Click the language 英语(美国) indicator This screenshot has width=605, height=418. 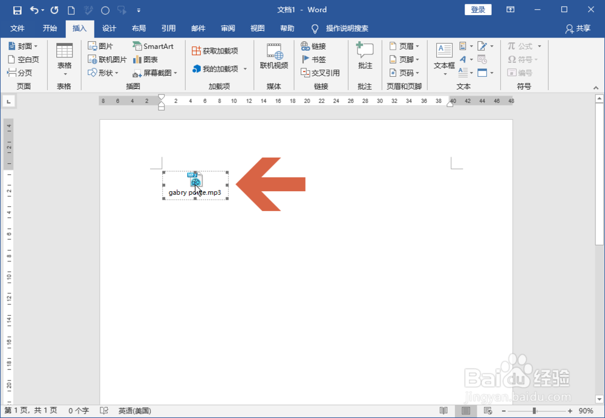pyautogui.click(x=135, y=411)
